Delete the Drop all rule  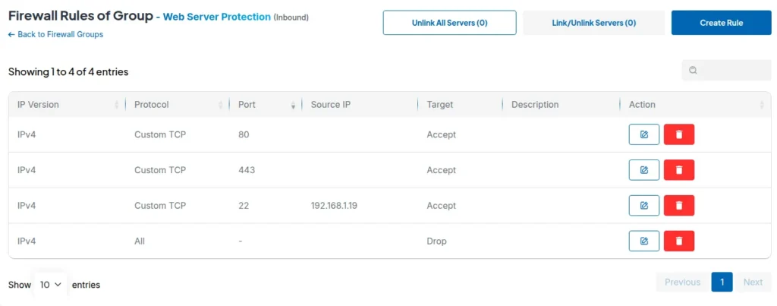tap(678, 241)
